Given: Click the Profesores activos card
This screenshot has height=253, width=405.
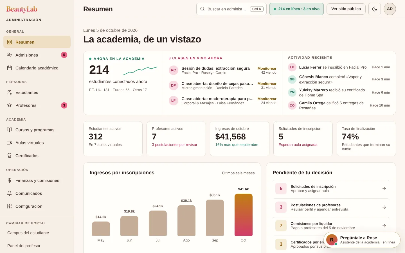Looking at the screenshot, I should tap(176, 139).
